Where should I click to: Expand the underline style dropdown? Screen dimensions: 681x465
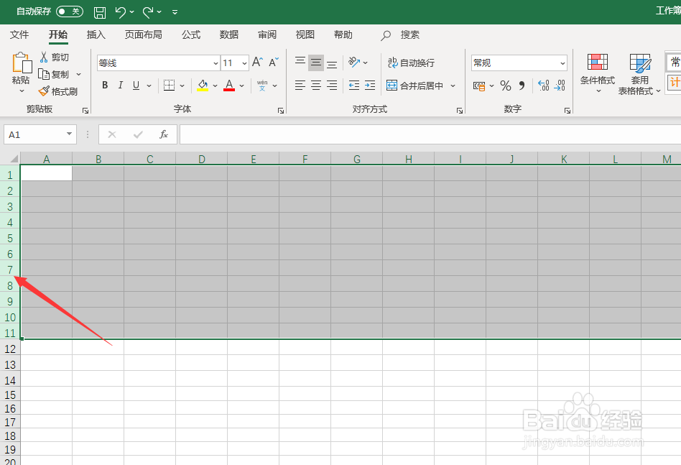[x=149, y=86]
